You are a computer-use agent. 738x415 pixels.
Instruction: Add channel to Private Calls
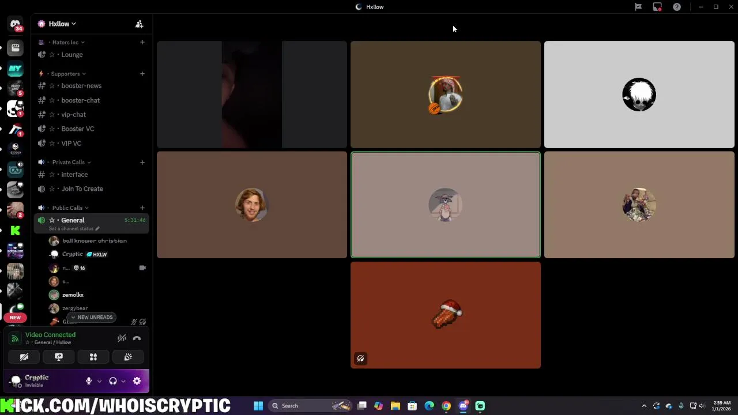[142, 162]
